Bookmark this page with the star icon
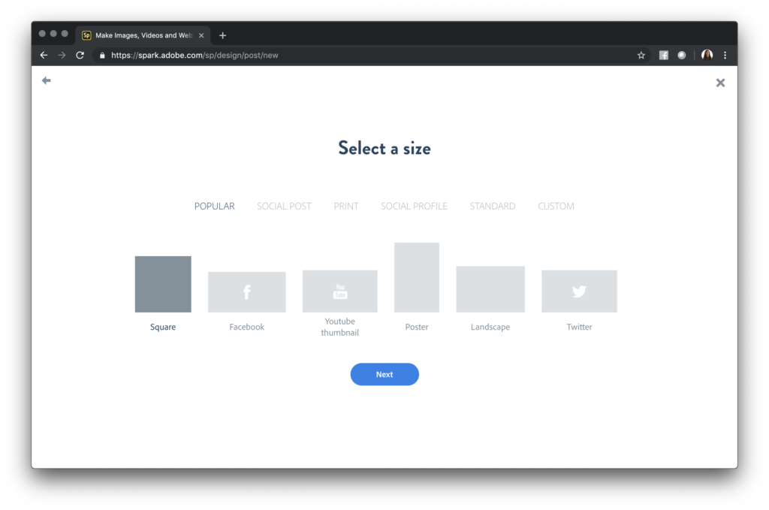The image size is (769, 510). click(641, 56)
